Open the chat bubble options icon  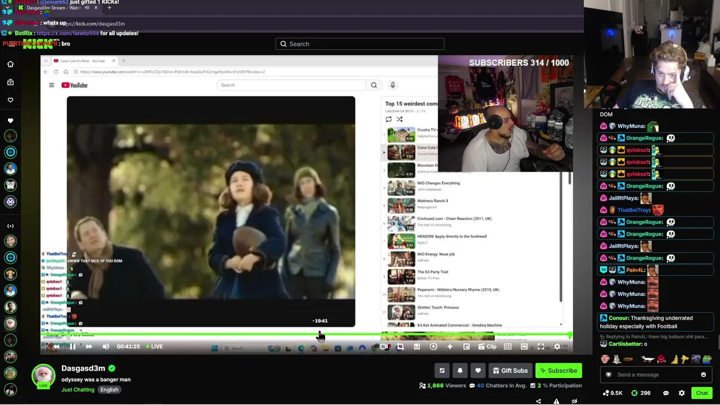[666, 393]
